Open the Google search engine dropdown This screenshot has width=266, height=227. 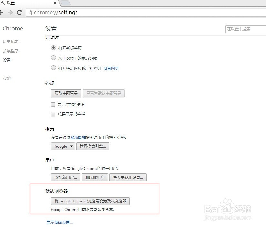[x=63, y=146]
